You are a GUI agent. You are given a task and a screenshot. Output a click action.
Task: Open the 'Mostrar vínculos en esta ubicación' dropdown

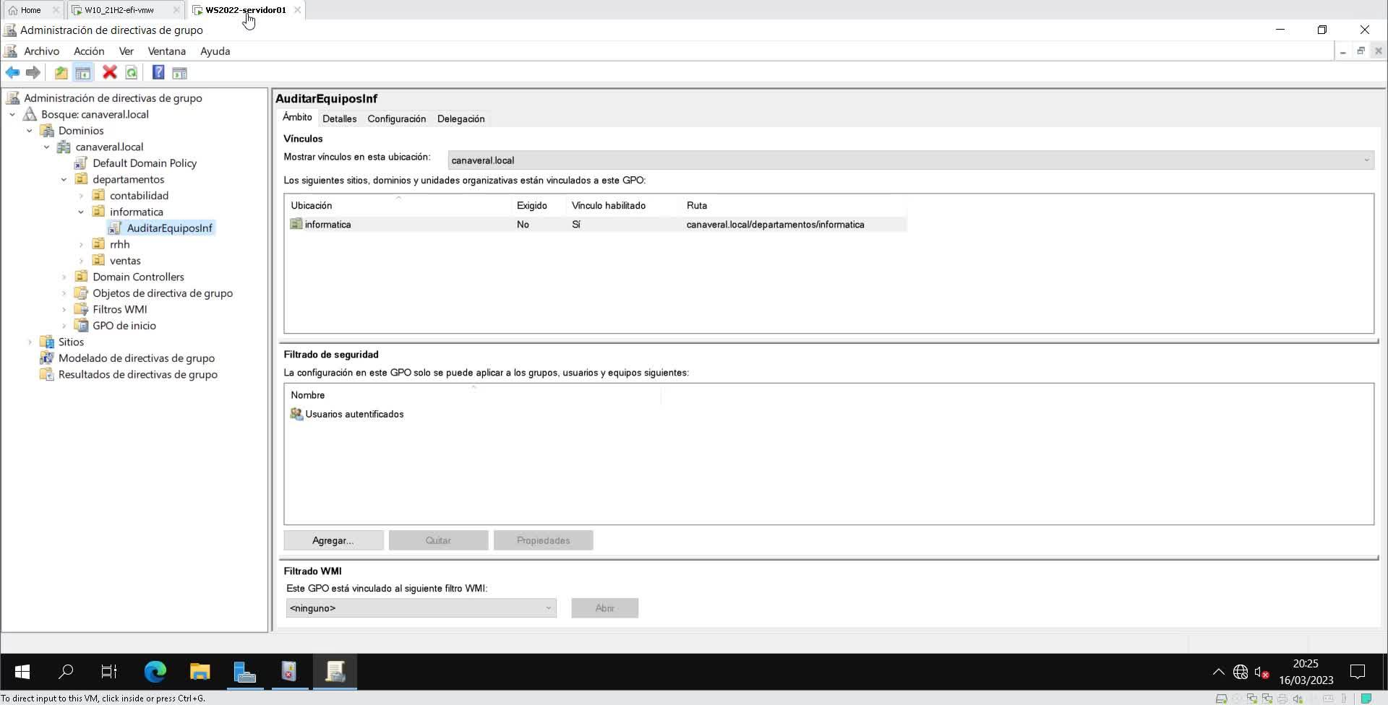pyautogui.click(x=911, y=160)
